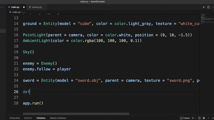Open more editor actions ellipsis at top right
This screenshot has height=120, width=214.
click(213, 7)
